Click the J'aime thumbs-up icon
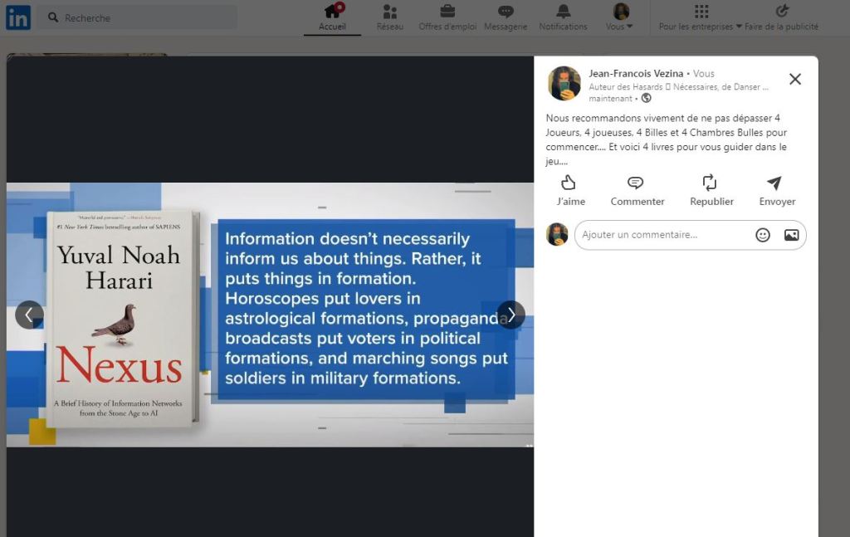 coord(568,183)
